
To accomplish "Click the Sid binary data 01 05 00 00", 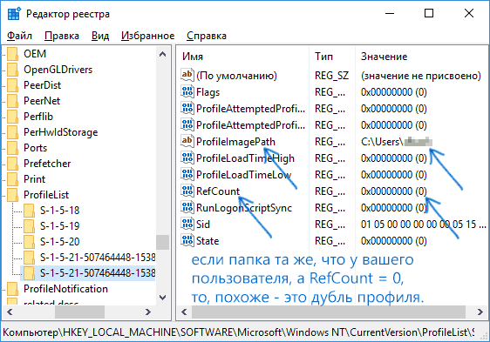I will [x=424, y=224].
